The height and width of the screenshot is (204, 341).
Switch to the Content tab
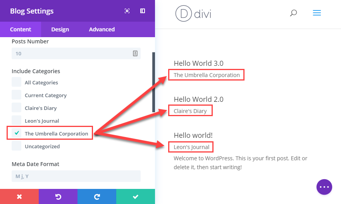click(x=21, y=29)
